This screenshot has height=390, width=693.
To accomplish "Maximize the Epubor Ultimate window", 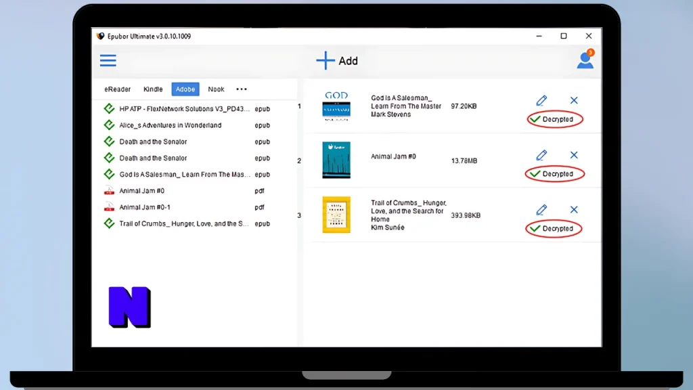I will tap(564, 37).
